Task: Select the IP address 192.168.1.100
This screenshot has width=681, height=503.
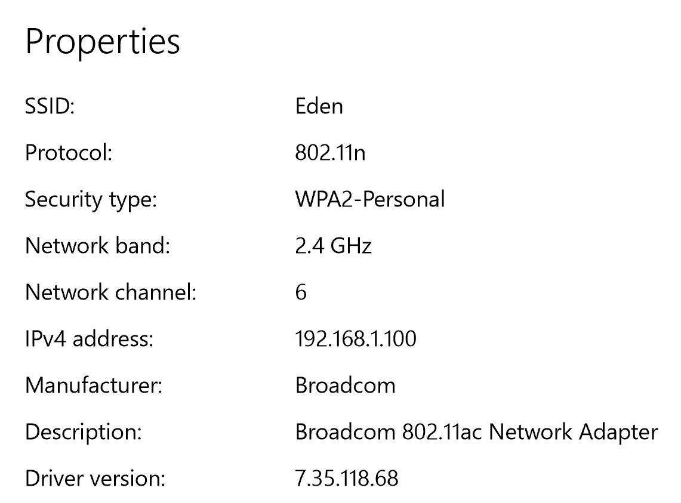Action: [356, 339]
